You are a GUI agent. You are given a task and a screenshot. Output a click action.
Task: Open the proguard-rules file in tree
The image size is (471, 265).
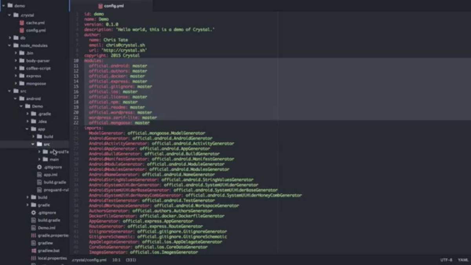(56, 190)
